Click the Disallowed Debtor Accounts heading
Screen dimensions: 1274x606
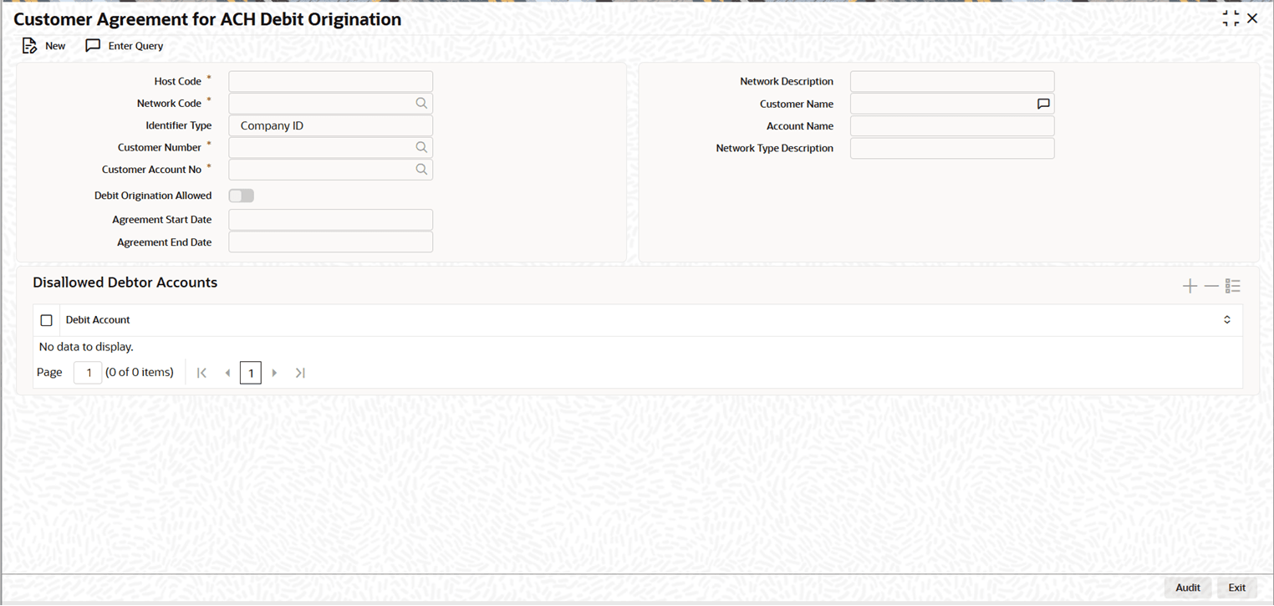(125, 283)
